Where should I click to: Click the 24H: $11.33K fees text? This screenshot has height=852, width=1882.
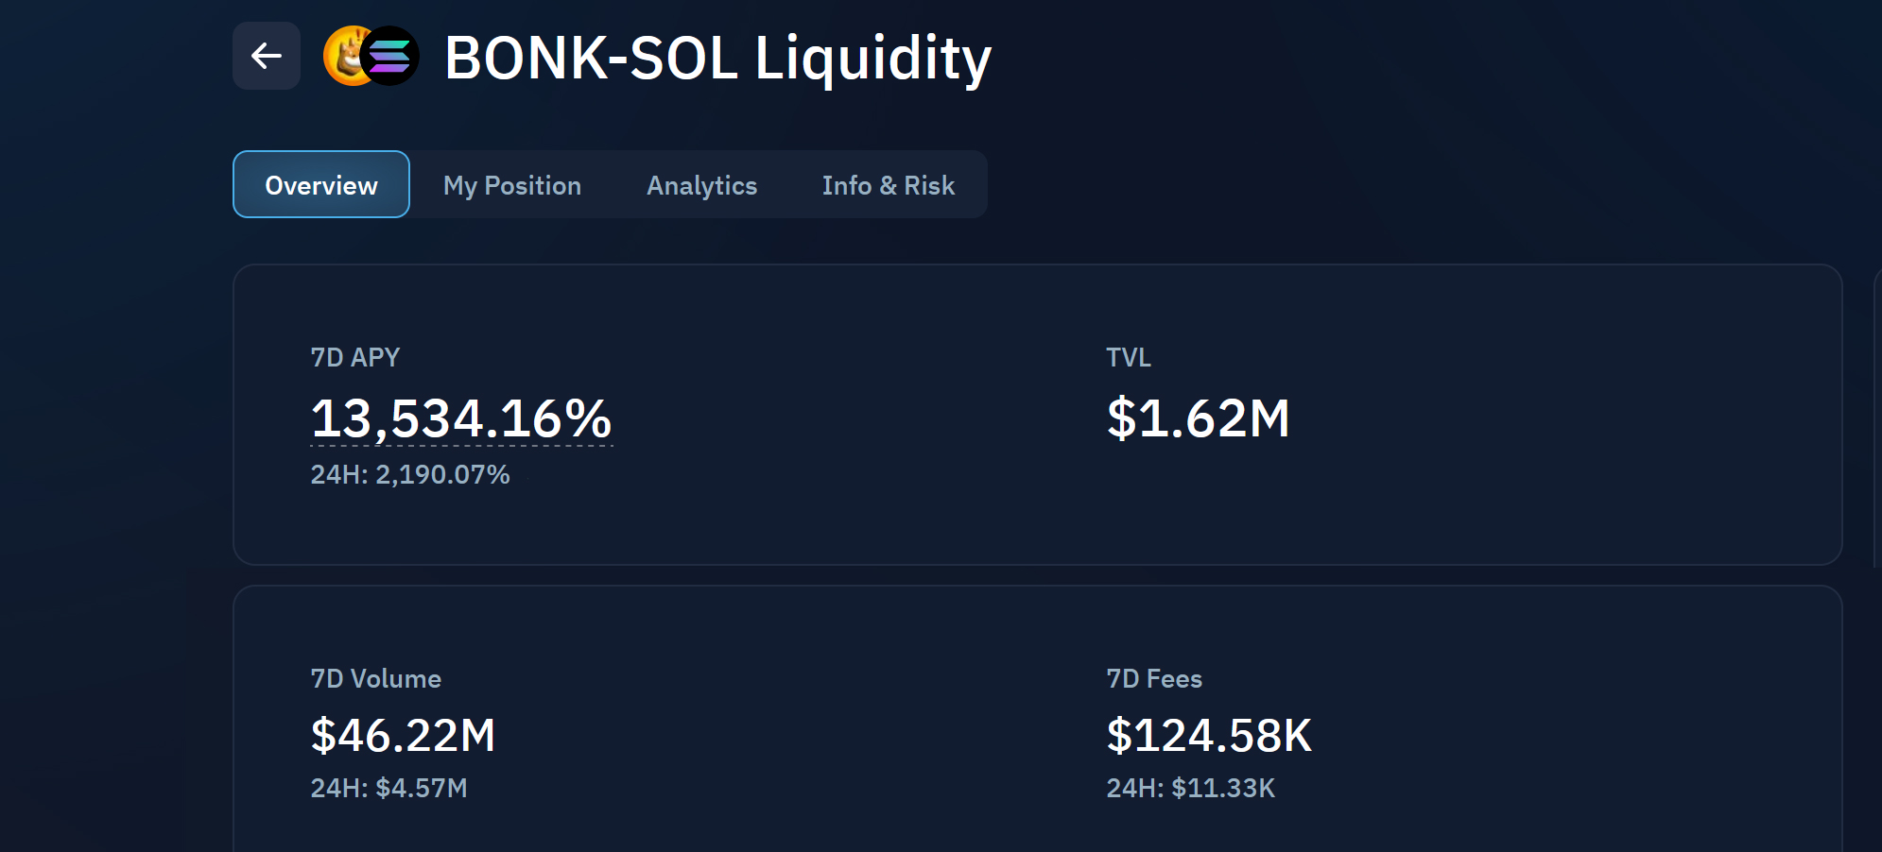click(1191, 788)
